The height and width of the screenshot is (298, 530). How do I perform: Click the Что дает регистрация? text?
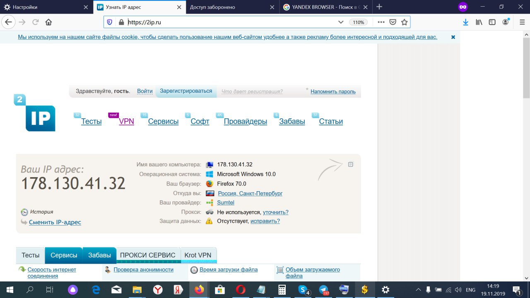252,91
